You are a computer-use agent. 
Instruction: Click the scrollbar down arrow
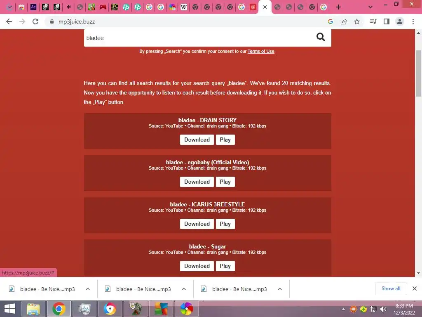tap(418, 273)
